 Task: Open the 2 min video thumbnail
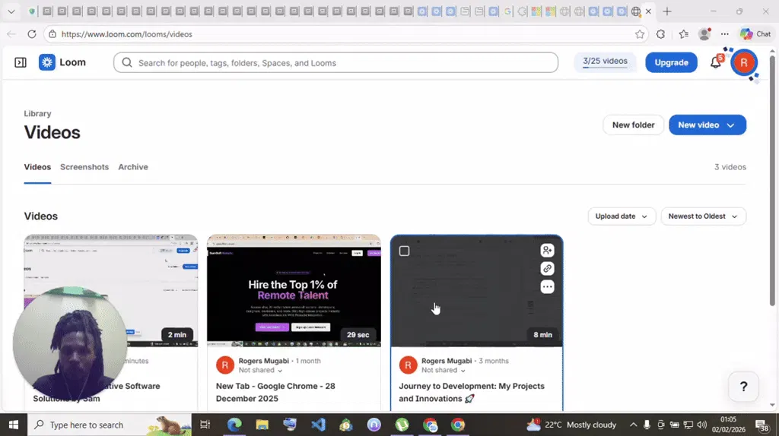pyautogui.click(x=111, y=291)
